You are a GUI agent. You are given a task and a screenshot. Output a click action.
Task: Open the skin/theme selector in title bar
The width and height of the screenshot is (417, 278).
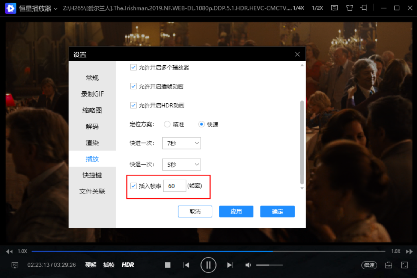349,8
